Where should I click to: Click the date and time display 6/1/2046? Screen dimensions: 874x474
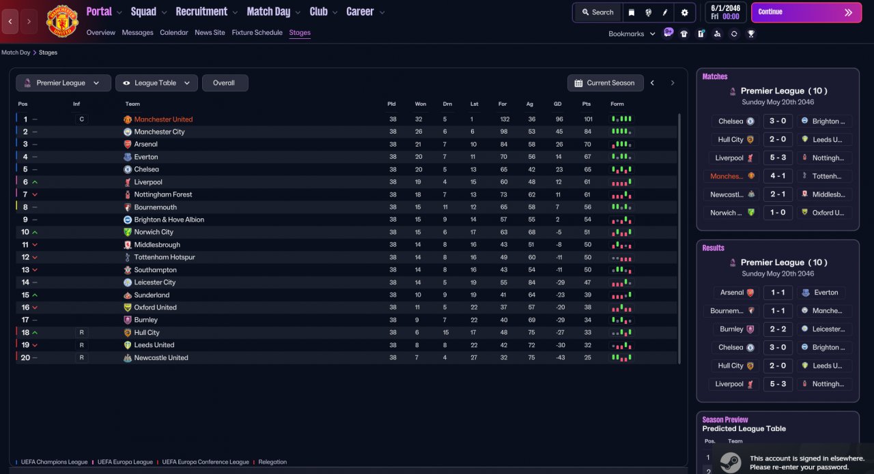[x=725, y=12]
